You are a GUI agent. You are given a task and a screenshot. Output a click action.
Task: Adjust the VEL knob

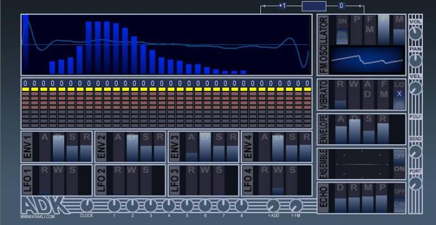(x=415, y=88)
